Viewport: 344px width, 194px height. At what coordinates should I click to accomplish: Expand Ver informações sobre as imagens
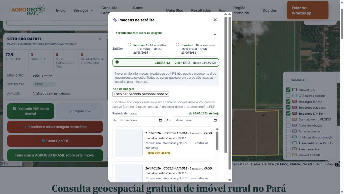click(x=166, y=33)
